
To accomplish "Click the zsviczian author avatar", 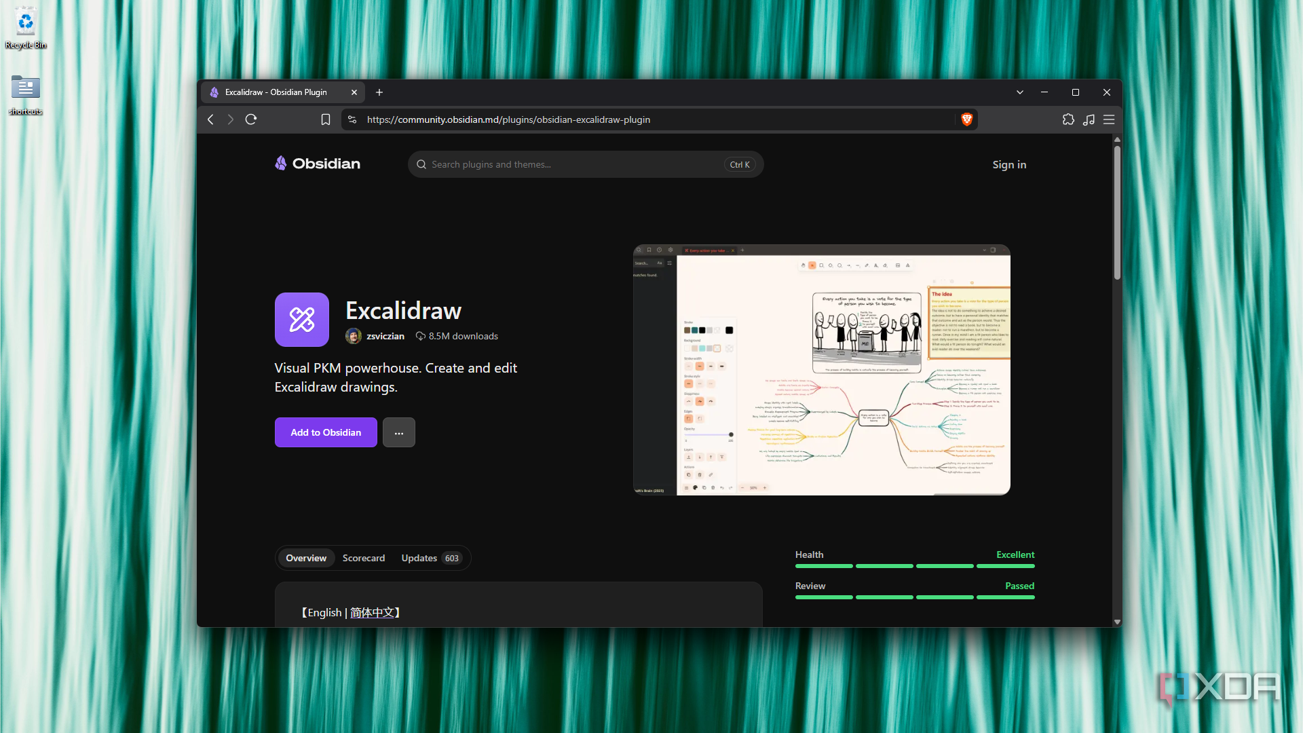I will pyautogui.click(x=354, y=336).
